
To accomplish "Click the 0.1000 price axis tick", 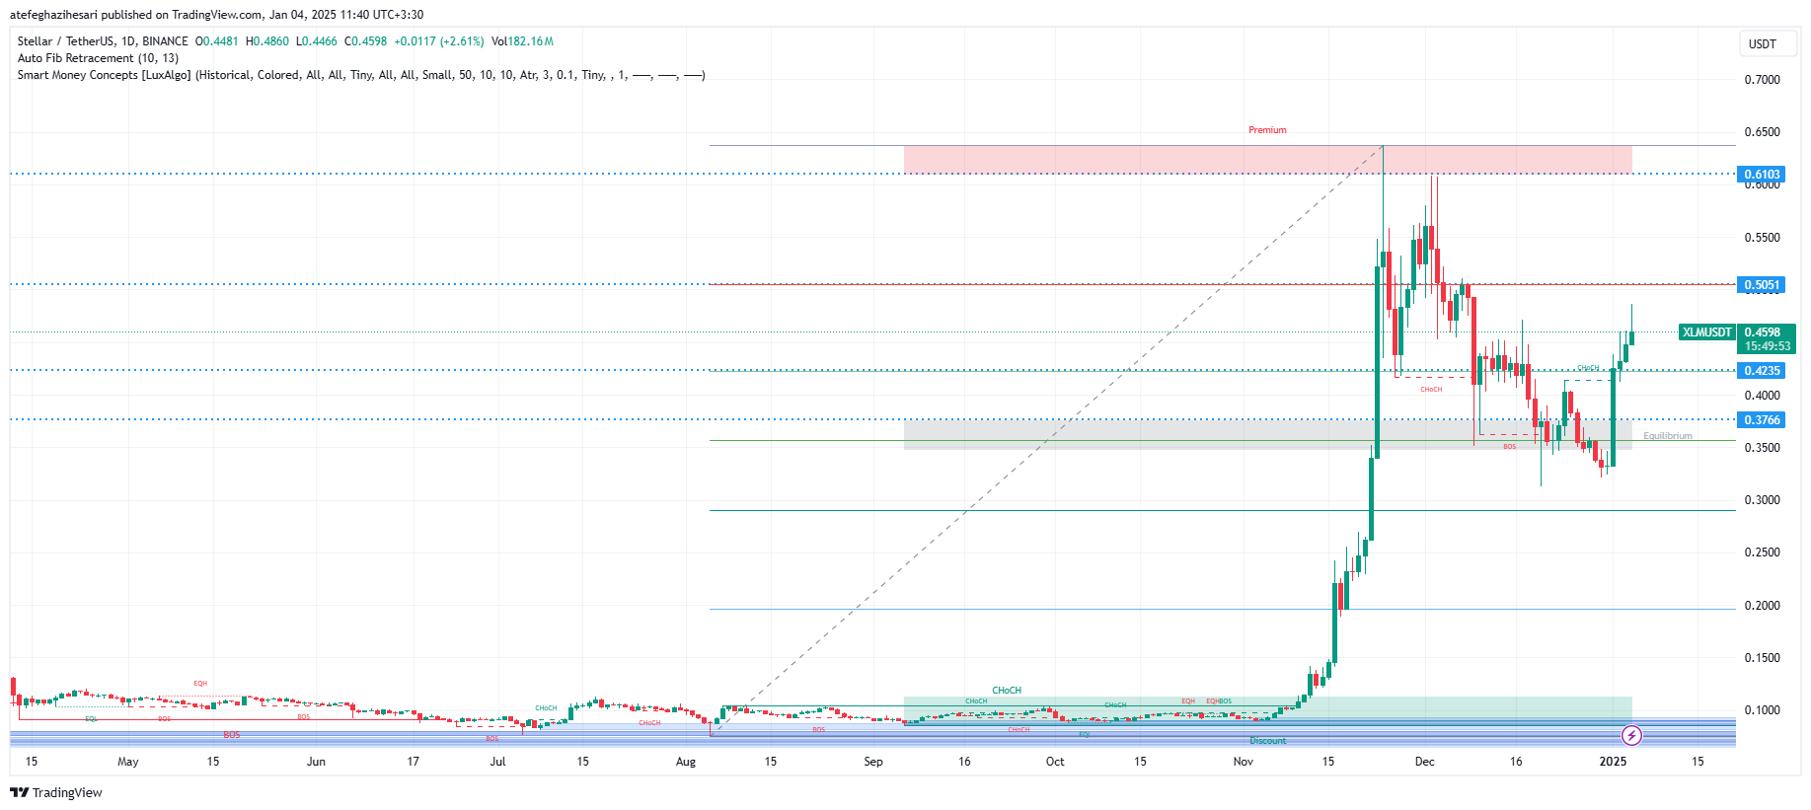I will pyautogui.click(x=1762, y=710).
